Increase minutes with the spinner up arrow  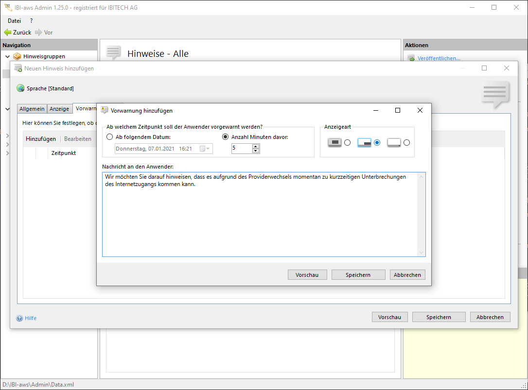click(x=256, y=147)
